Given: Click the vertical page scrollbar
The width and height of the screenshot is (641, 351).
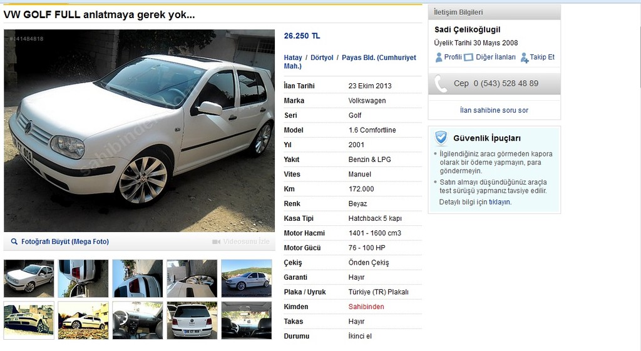Looking at the screenshot, I should 639,45.
